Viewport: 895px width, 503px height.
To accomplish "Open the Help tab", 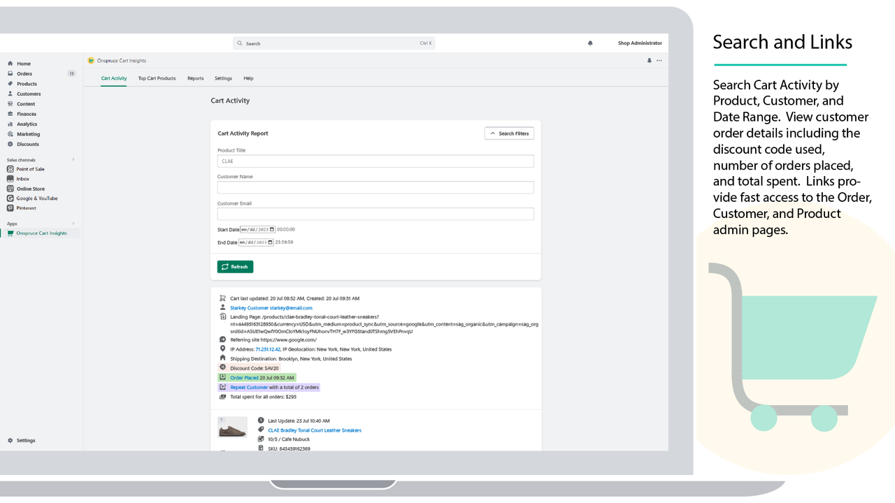I will (x=248, y=78).
